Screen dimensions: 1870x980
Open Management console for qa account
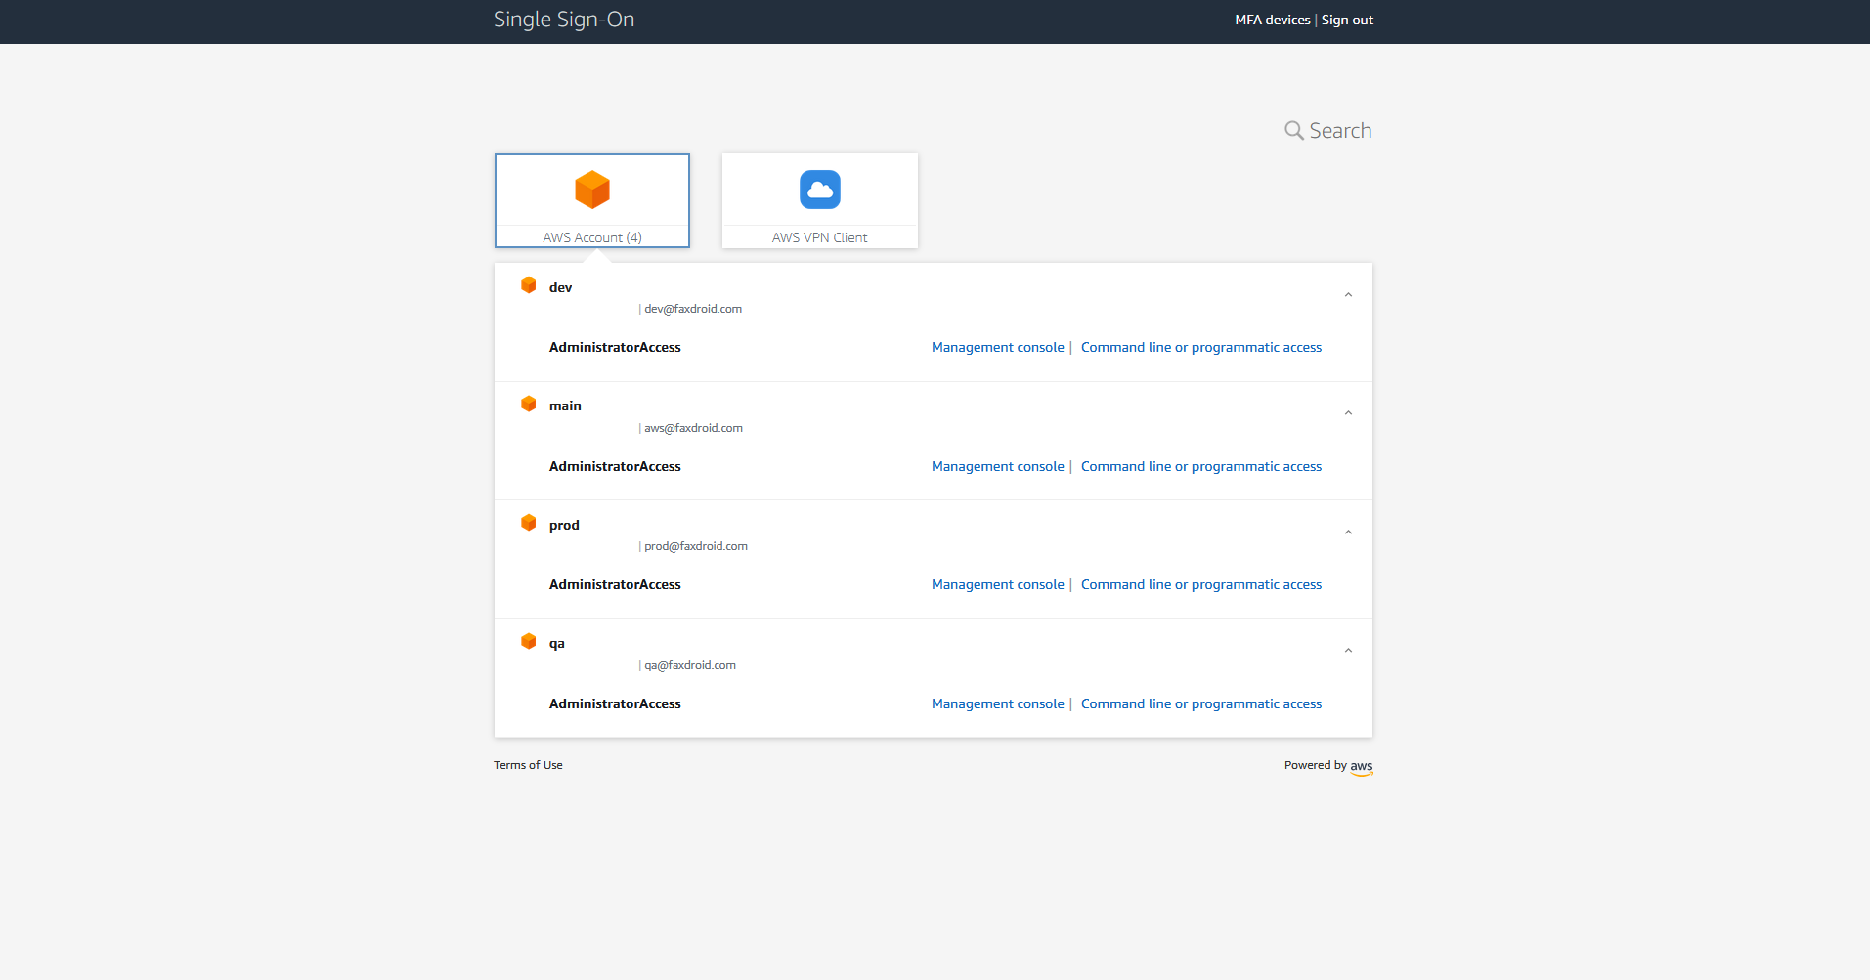click(x=998, y=703)
